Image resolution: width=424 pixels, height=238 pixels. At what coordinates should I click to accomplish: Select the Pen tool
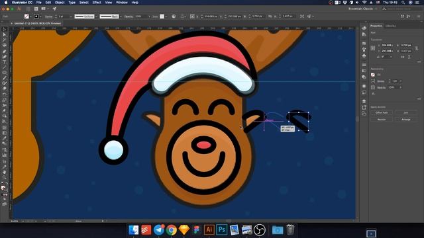5,51
